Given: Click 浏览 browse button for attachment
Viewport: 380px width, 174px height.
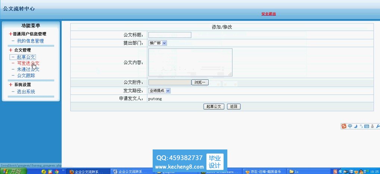Looking at the screenshot, I should 200,82.
